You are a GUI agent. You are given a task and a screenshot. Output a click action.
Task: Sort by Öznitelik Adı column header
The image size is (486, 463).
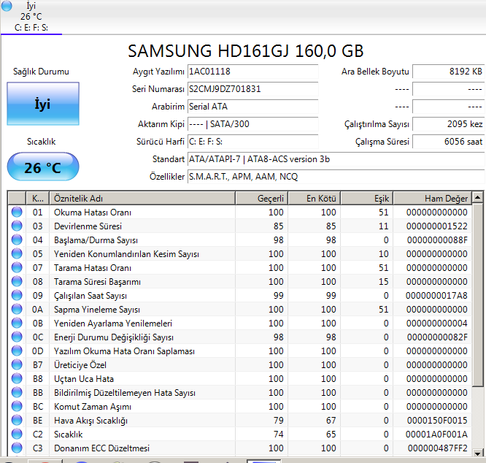tap(142, 198)
